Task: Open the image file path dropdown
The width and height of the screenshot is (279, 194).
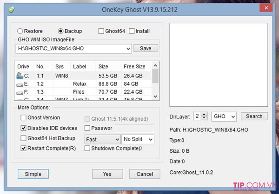Action: pyautogui.click(x=128, y=49)
